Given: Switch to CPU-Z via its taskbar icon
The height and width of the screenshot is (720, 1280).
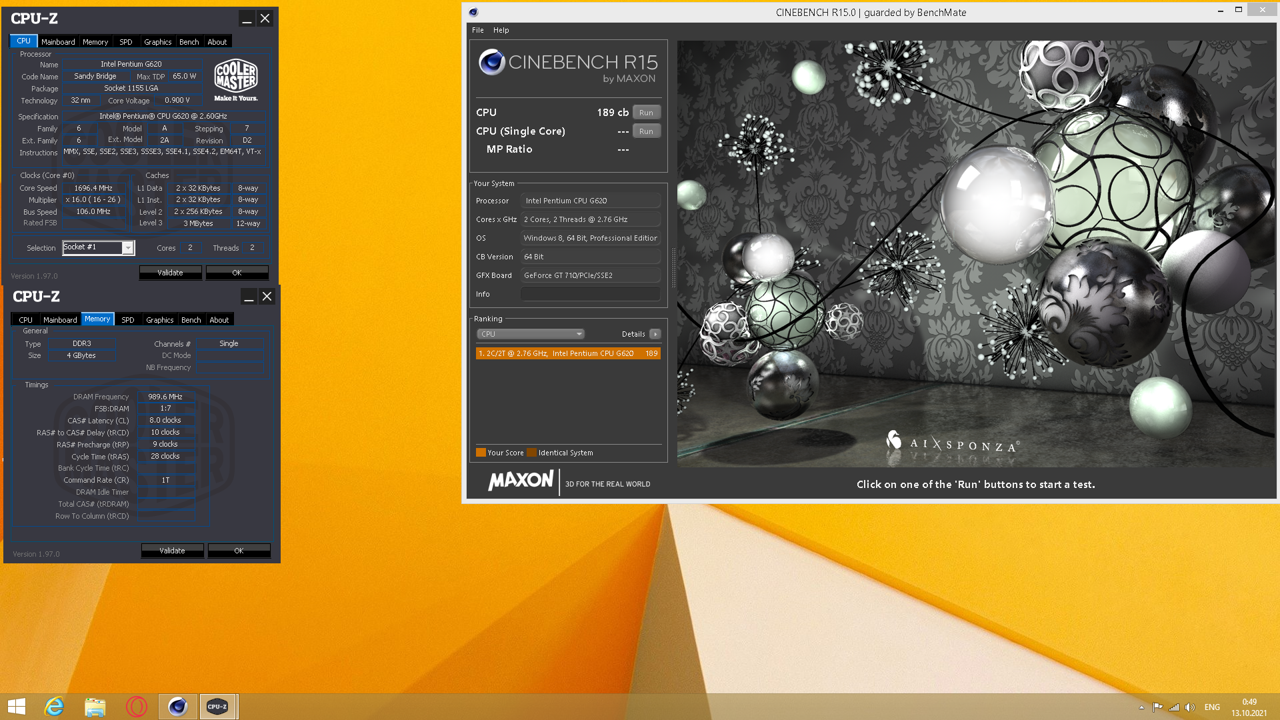Looking at the screenshot, I should click(217, 707).
